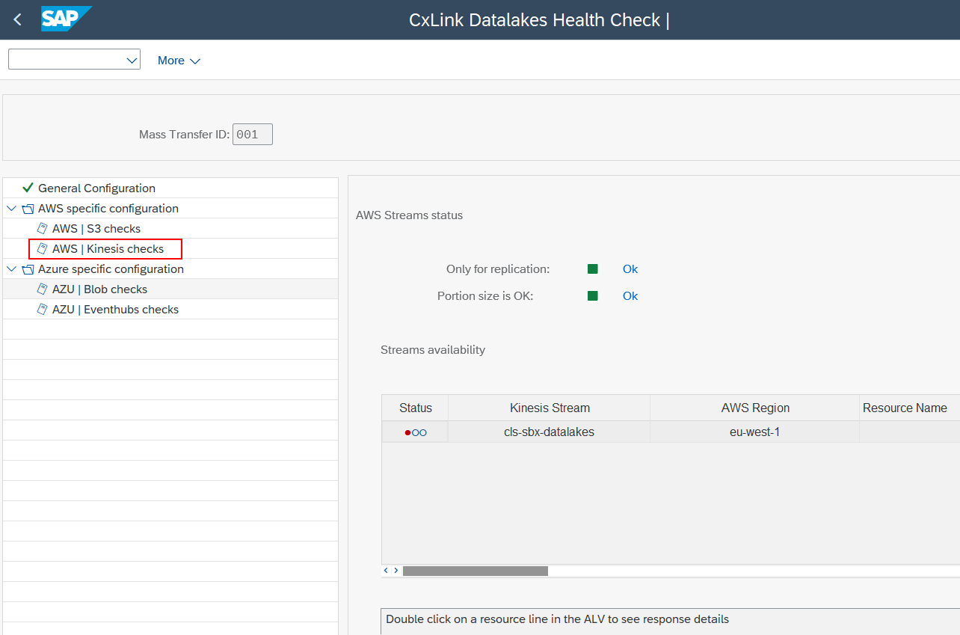960x635 pixels.
Task: Select the General Configuration node
Action: point(96,188)
